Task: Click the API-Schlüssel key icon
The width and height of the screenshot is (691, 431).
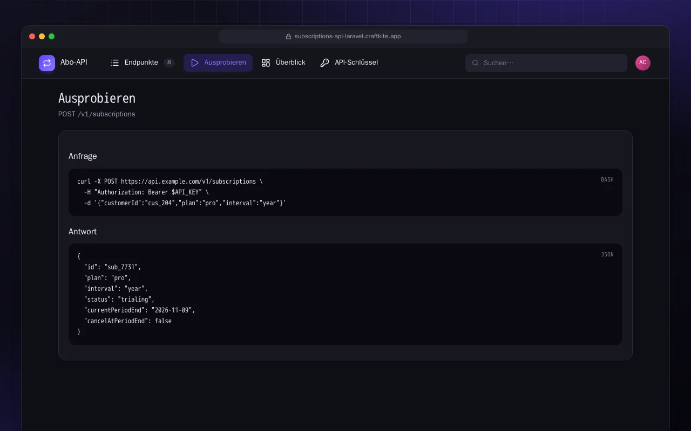Action: point(324,62)
